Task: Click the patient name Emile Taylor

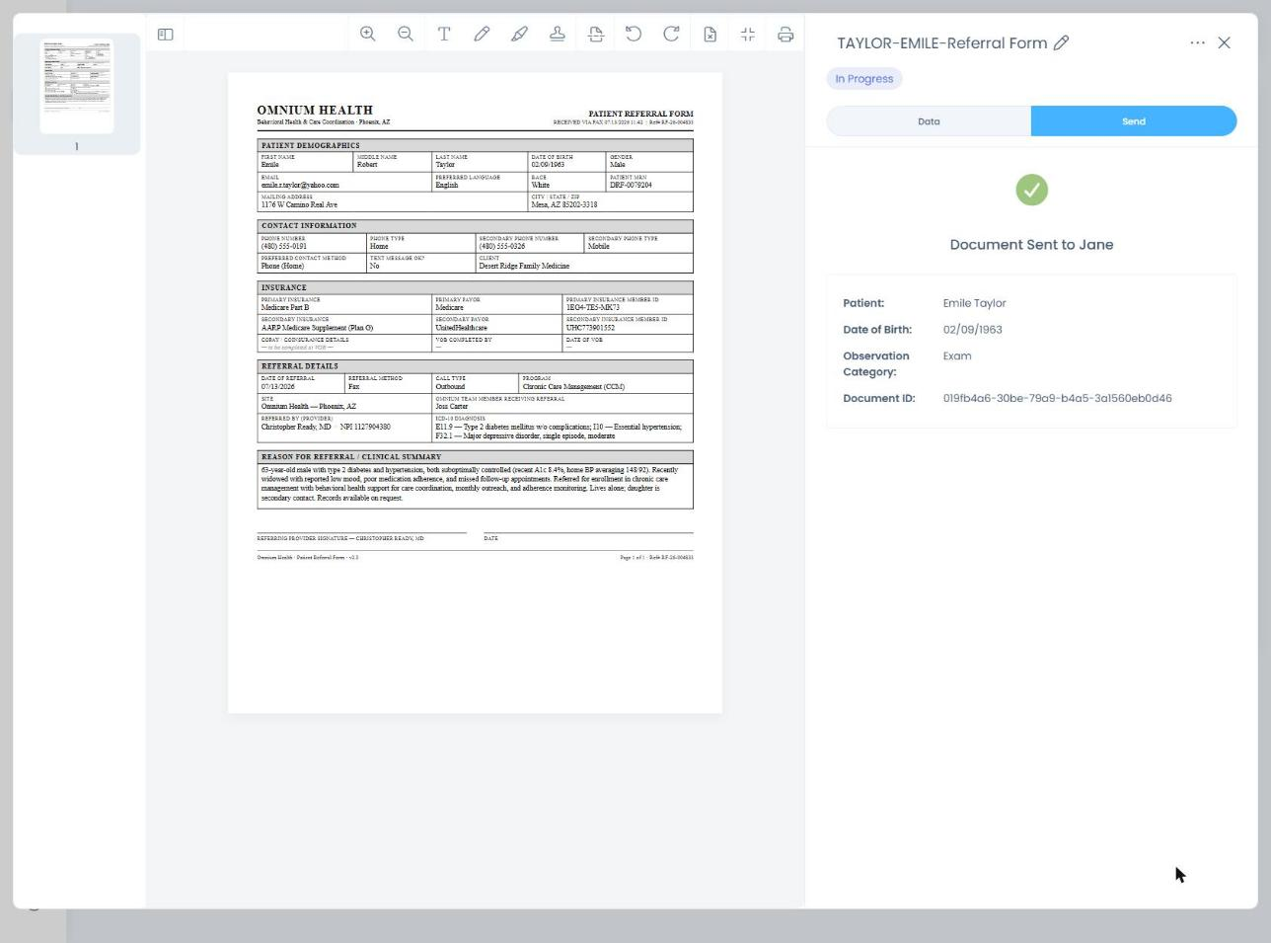Action: click(974, 303)
